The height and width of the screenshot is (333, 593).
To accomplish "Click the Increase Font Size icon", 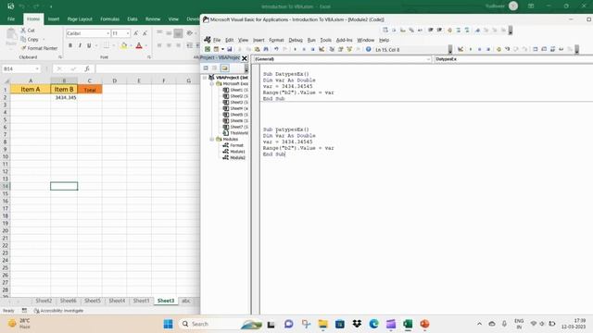I will tap(136, 33).
